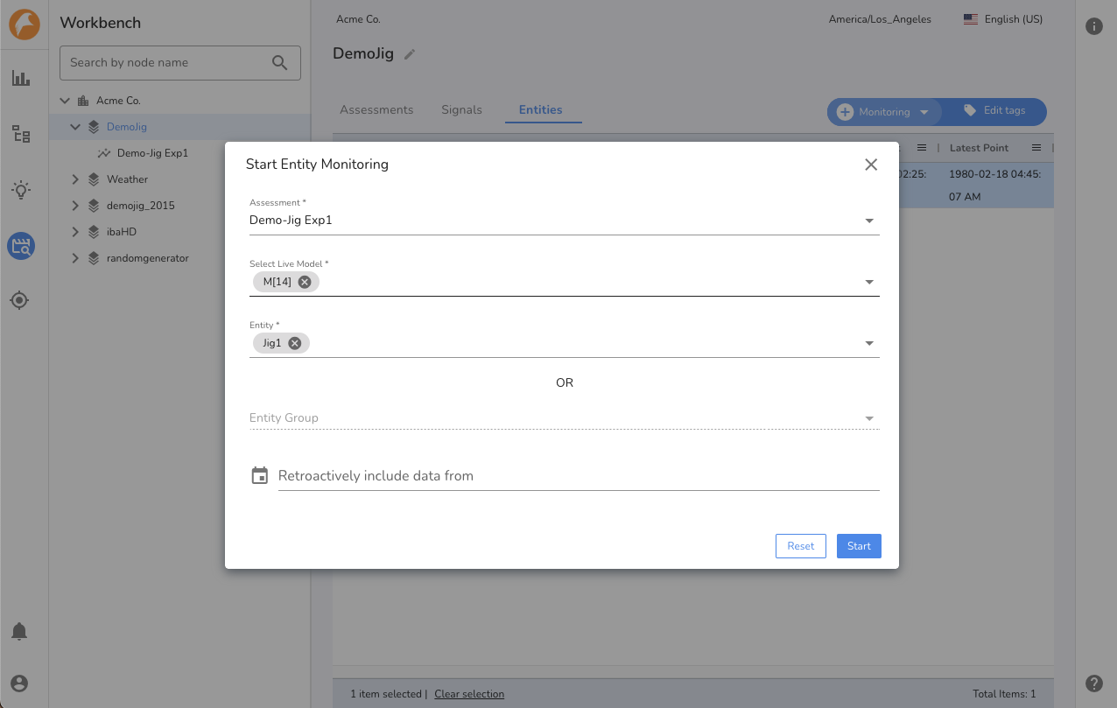Open the target crosshair sidebar icon
Viewport: 1117px width, 708px height.
tap(19, 300)
